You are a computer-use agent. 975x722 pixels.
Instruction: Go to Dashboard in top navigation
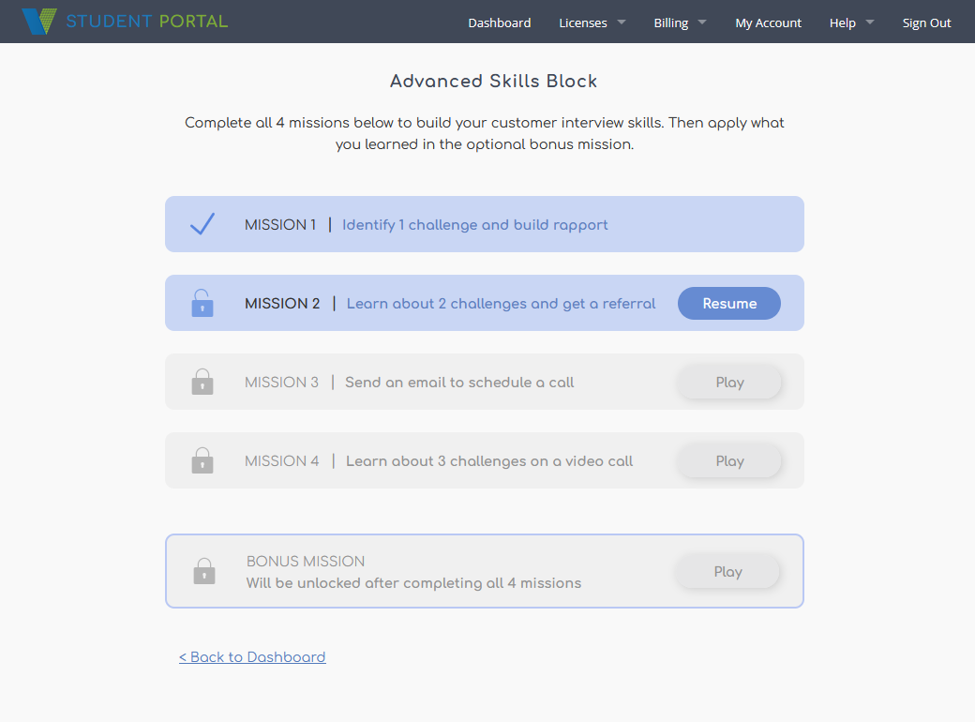(500, 23)
